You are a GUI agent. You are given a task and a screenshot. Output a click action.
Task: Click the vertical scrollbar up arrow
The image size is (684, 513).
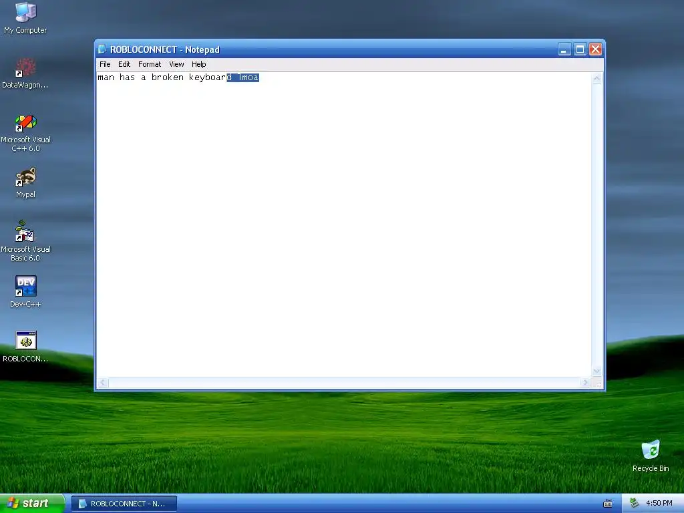596,79
